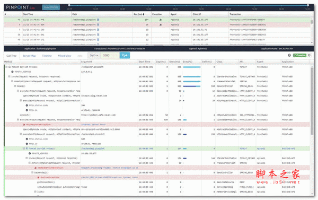Click the HttpResponseException flame icon
318x200 pixels.
(x=24, y=125)
